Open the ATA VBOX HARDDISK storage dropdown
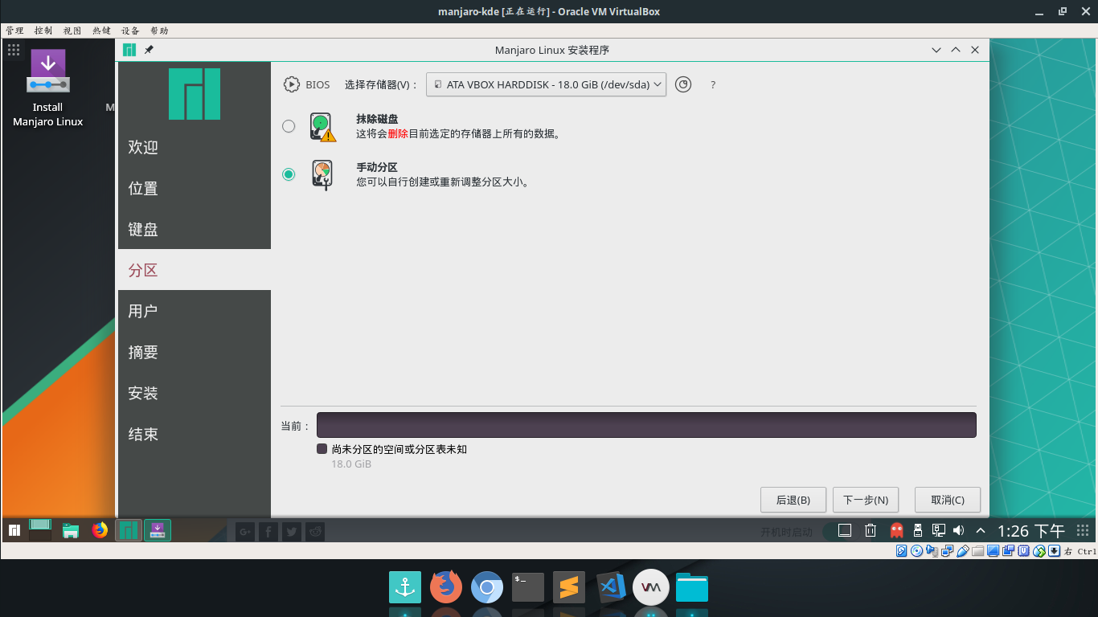 coord(546,84)
